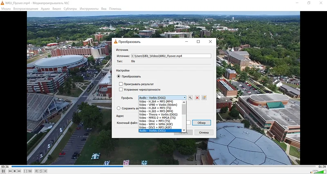
Task: Open the Видео menu
Action: pyautogui.click(x=57, y=9)
